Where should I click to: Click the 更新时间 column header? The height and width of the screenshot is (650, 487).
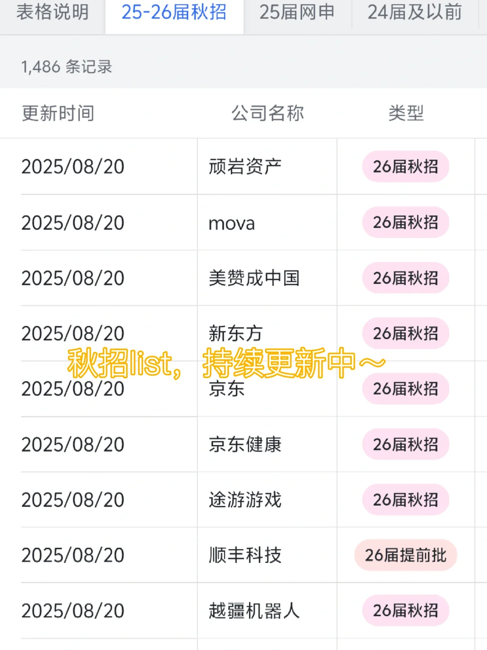[x=58, y=113]
